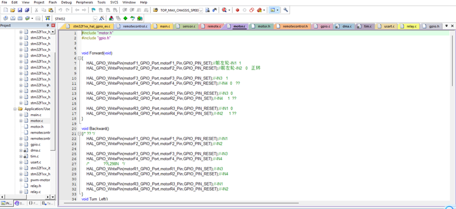The height and width of the screenshot is (209, 456).
Task: Start the debug session with the magnifier icon
Action: coord(224,10)
